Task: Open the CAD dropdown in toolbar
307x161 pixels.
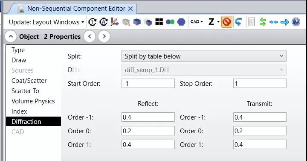Action: point(197,22)
